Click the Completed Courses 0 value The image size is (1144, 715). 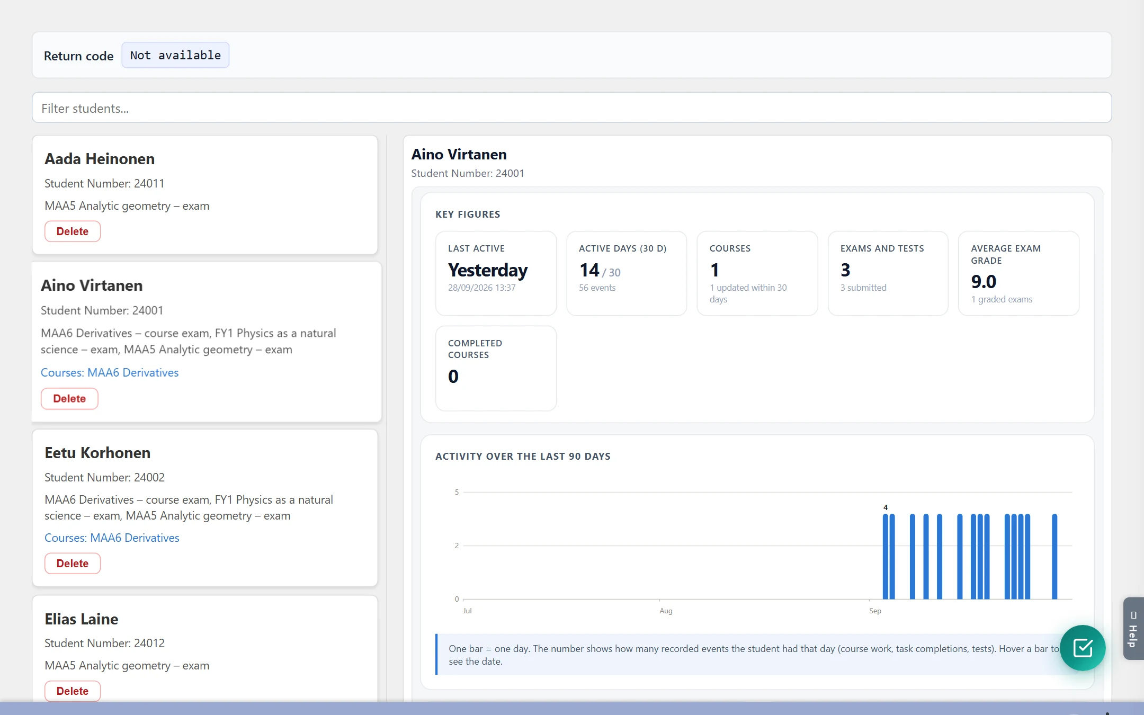tap(453, 376)
